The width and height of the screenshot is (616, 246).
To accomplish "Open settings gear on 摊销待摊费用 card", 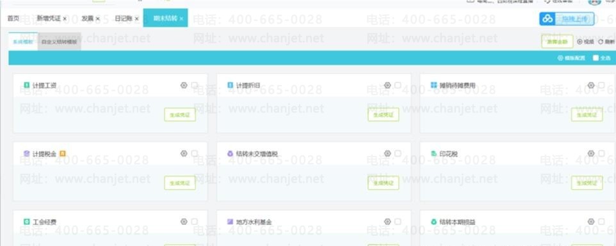I will (591, 86).
